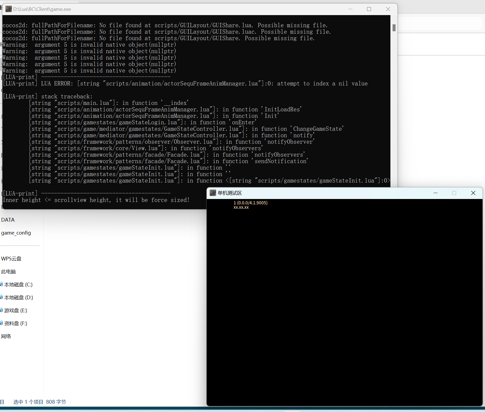This screenshot has width=485, height=412.
Task: Click the D:\Lua\BC\Client\game.exe title text
Action: click(42, 9)
